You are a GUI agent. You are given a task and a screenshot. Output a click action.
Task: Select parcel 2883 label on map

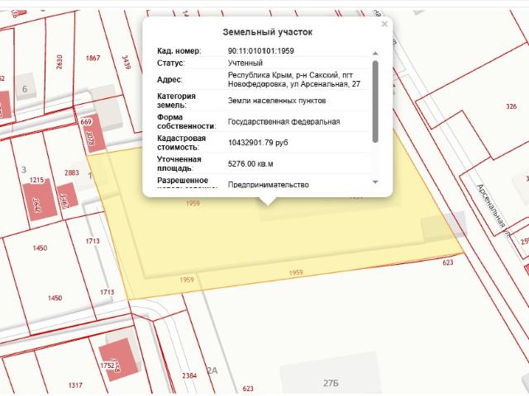point(72,172)
